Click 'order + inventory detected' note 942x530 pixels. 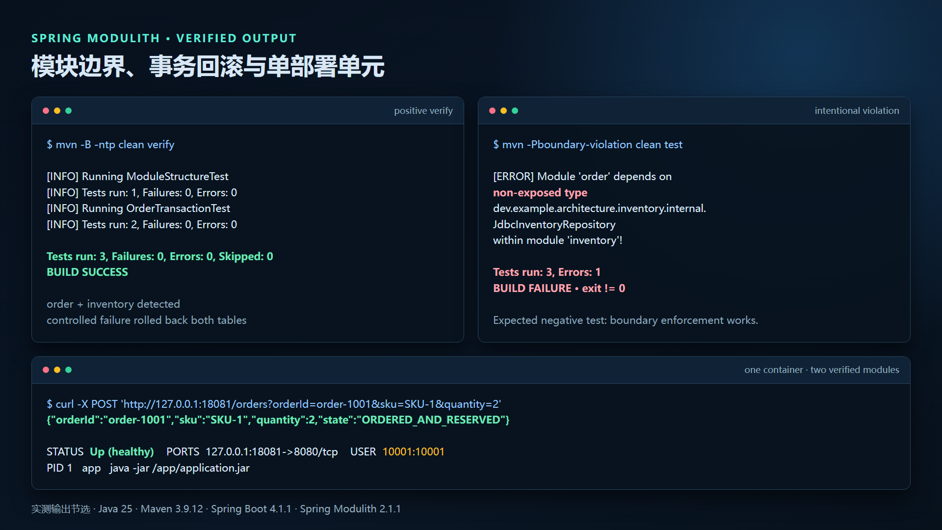[x=113, y=304]
